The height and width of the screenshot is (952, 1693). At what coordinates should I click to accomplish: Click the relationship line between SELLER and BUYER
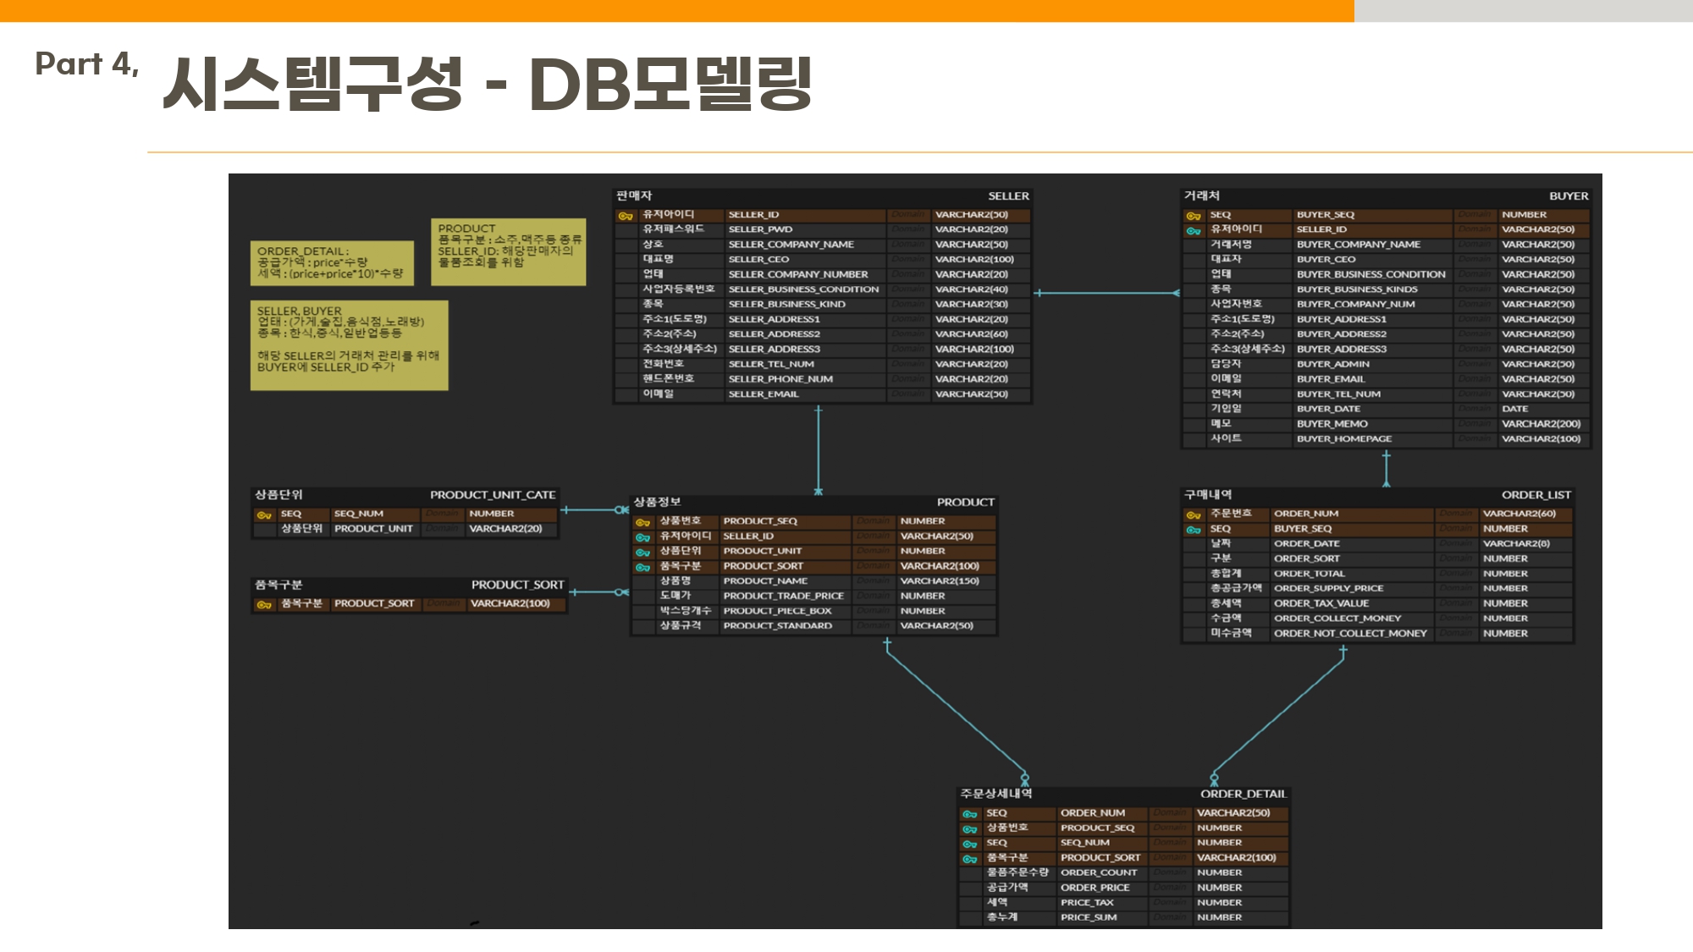tap(1106, 294)
